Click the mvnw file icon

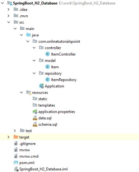tap(16, 150)
